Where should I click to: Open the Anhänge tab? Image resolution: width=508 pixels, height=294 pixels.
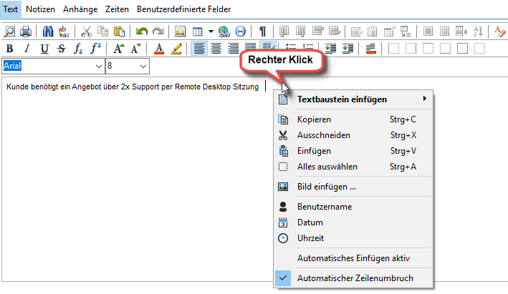(x=80, y=10)
